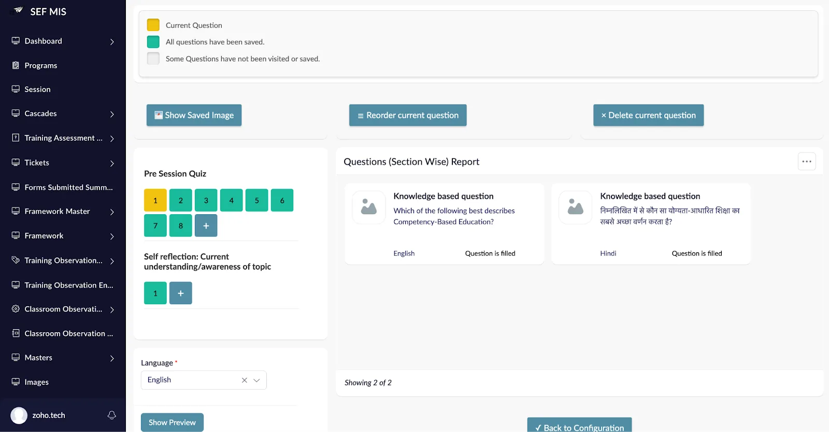
Task: Open the Hindi Knowledge based question card
Action: pyautogui.click(x=651, y=224)
